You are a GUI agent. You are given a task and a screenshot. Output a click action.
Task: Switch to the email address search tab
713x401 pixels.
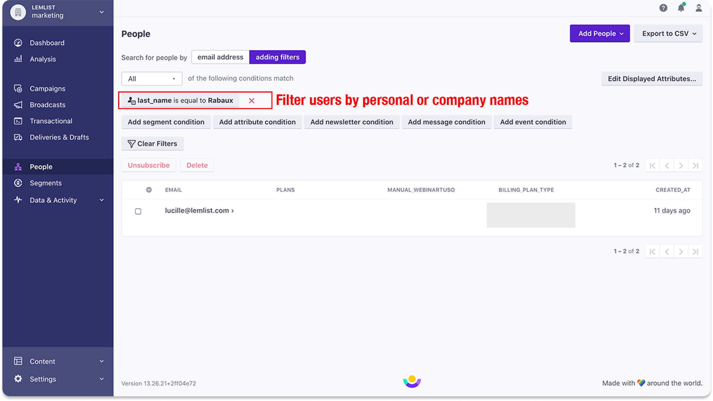pyautogui.click(x=220, y=57)
